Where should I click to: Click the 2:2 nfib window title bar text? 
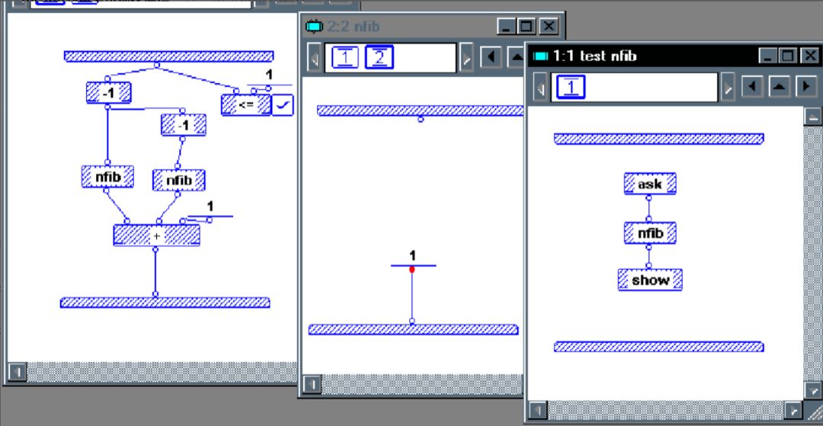point(354,26)
